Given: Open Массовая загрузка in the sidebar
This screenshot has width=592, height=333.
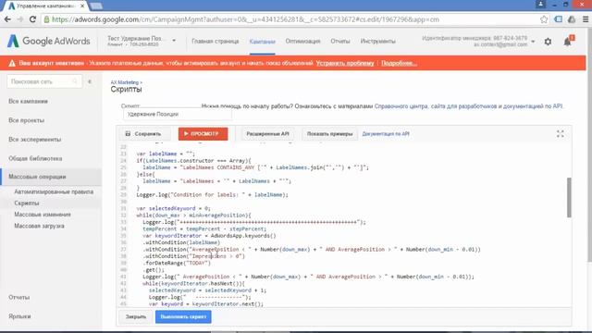Looking at the screenshot, I should 39,226.
